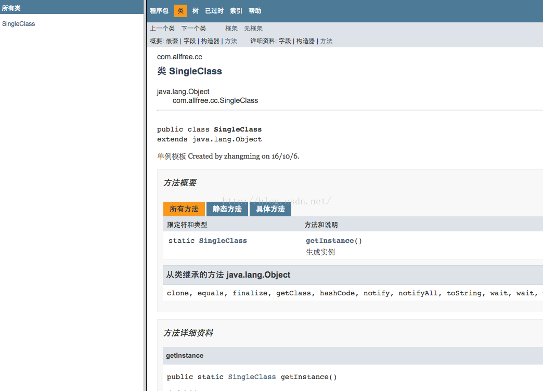Select the 类 tab in top navigation

(x=179, y=10)
